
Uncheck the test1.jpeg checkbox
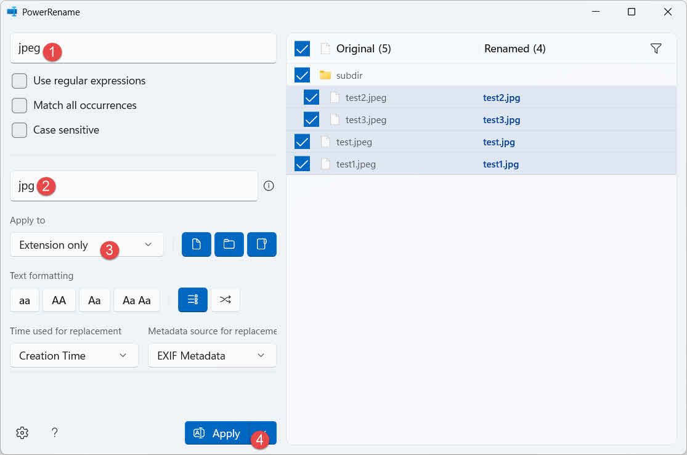[303, 164]
